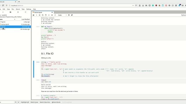Click the green circular extension icon
This screenshot has height=104, width=186.
click(153, 5)
